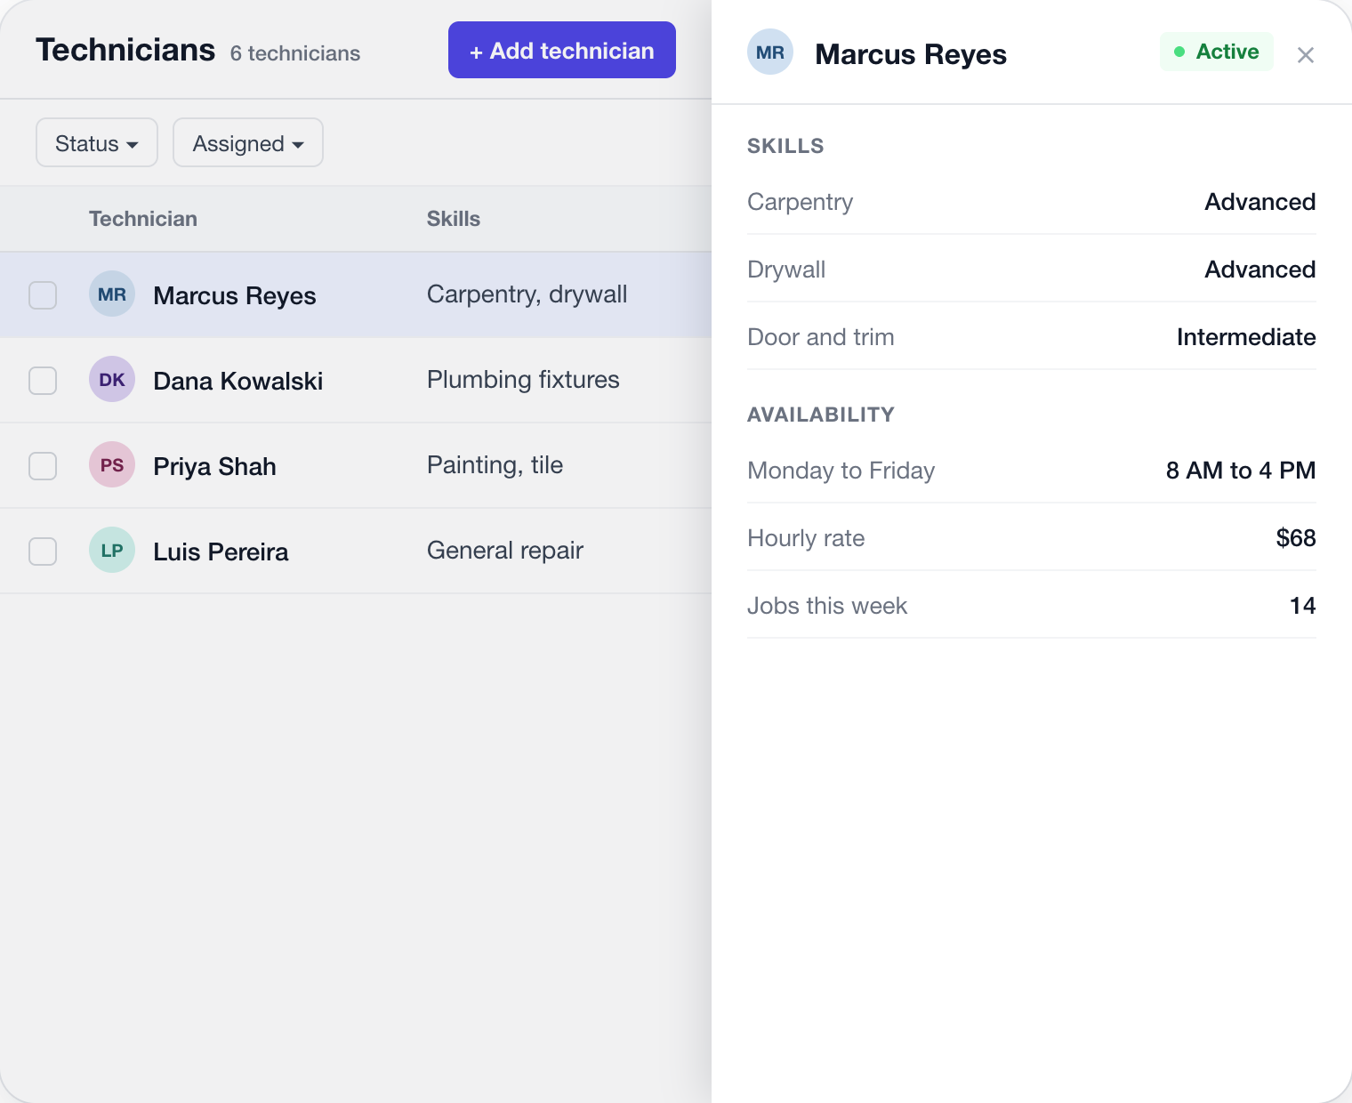This screenshot has height=1103, width=1352.
Task: Click the MR avatar in the detail panel header
Action: coord(770,52)
